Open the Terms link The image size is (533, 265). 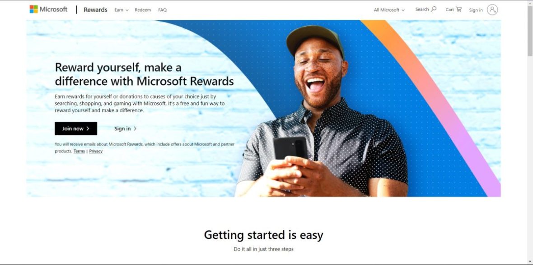(79, 151)
